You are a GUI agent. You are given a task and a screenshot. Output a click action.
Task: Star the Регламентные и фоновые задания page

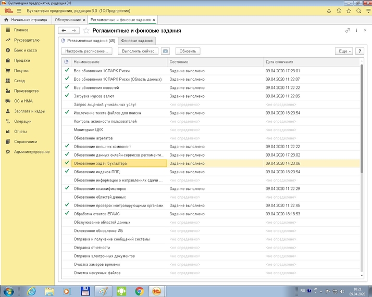(x=86, y=31)
